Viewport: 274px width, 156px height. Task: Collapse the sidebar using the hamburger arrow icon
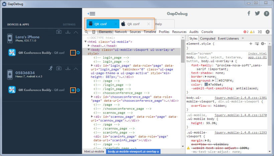(91, 14)
